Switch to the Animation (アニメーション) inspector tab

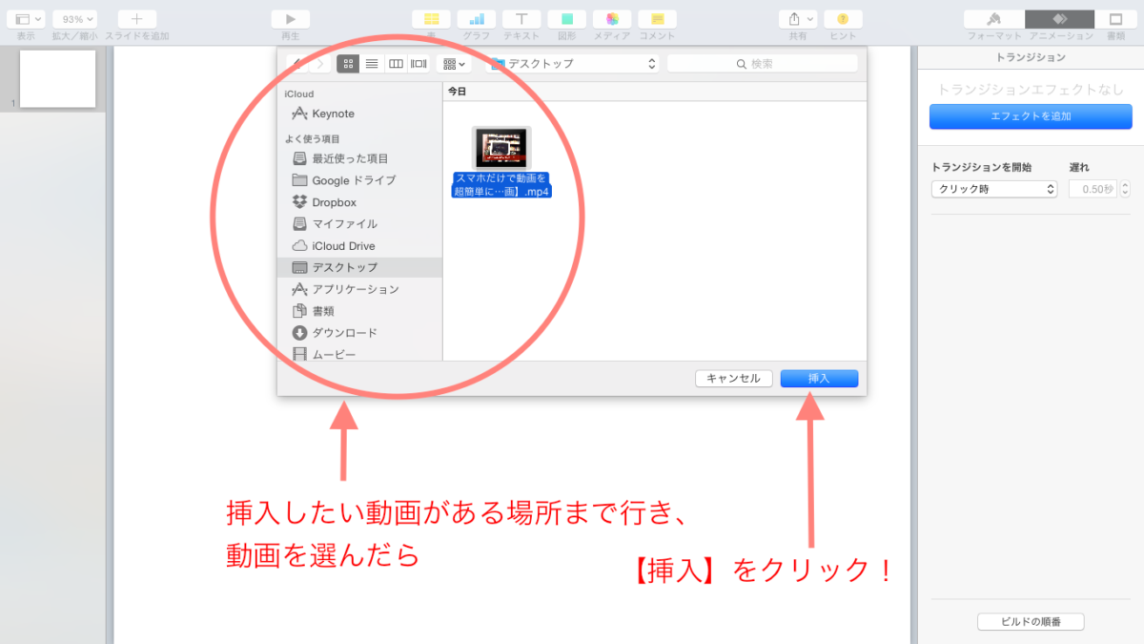1060,19
